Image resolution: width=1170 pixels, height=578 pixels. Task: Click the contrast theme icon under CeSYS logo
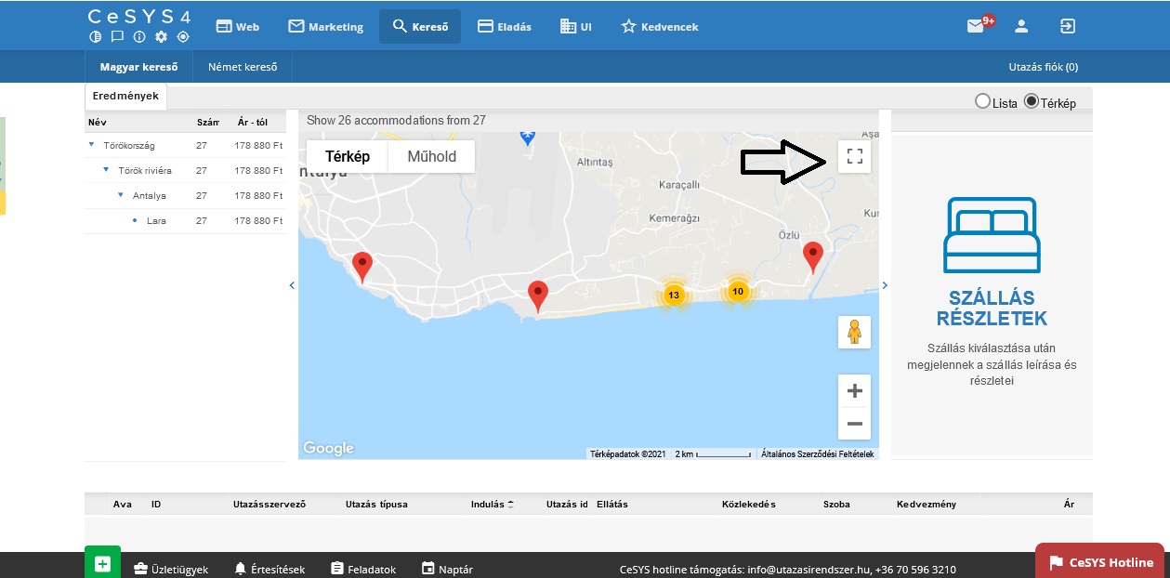tap(95, 37)
